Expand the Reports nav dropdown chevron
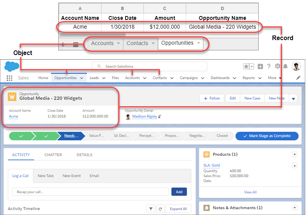This screenshot has height=215, width=306. [260, 78]
